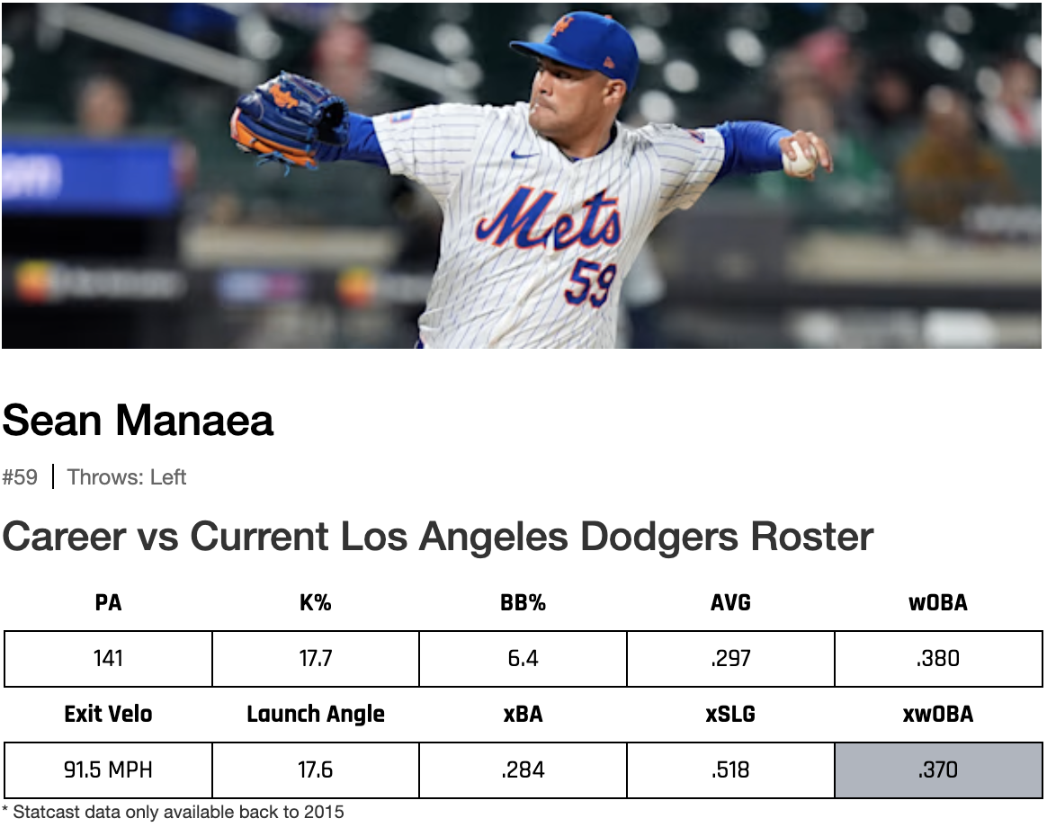Click the Sean Manaea pitcher photo

(x=523, y=175)
